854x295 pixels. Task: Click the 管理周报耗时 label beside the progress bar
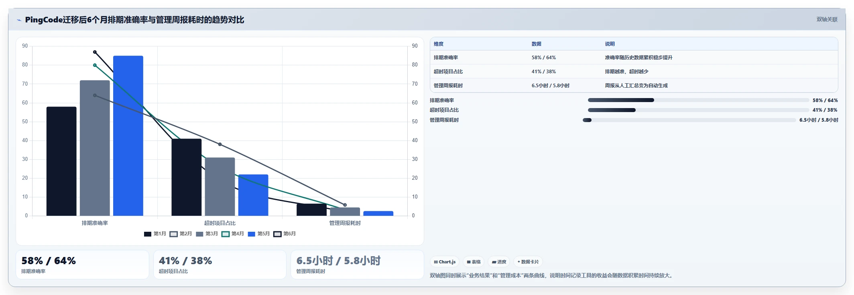(444, 120)
